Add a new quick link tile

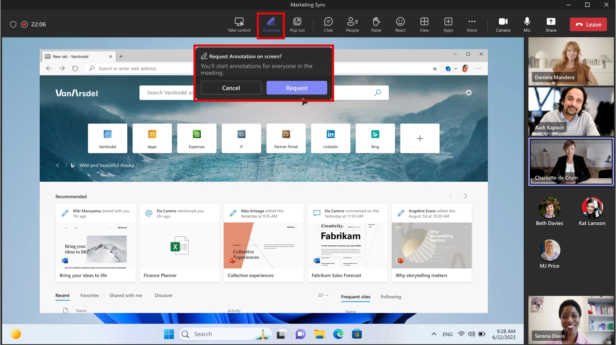[420, 138]
